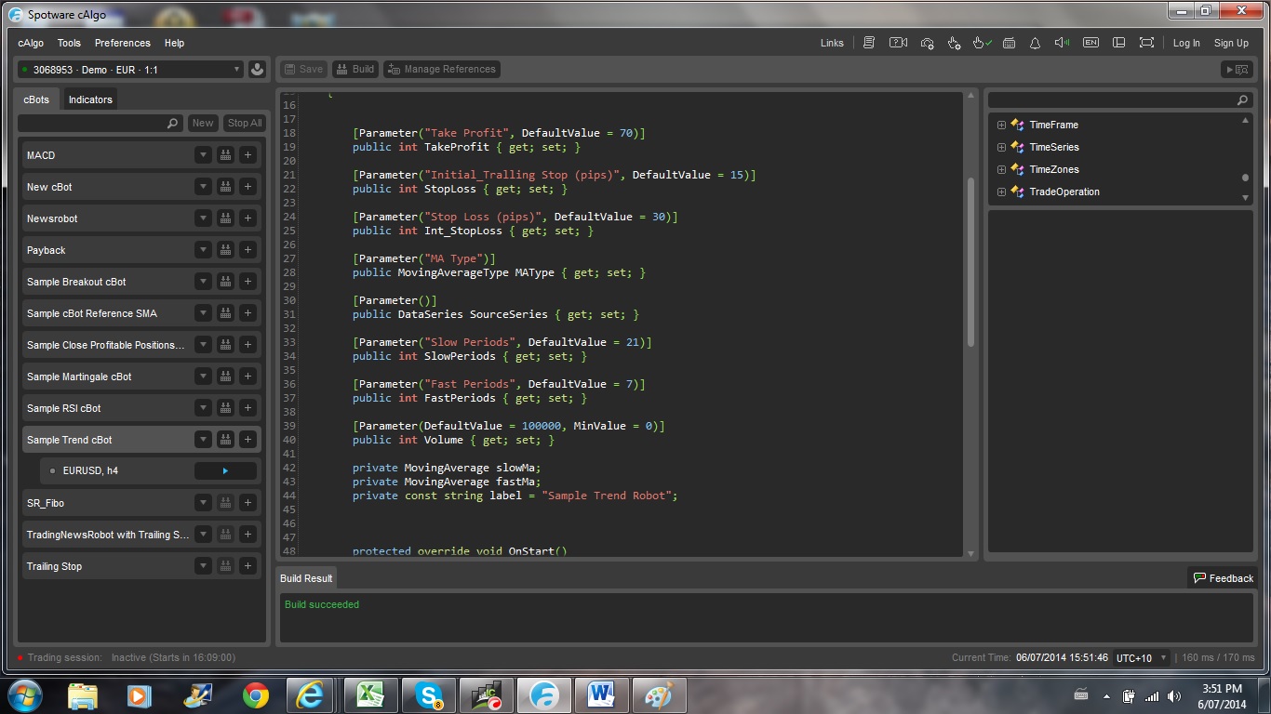
Task: Change language via the EN icon
Action: pos(1090,43)
